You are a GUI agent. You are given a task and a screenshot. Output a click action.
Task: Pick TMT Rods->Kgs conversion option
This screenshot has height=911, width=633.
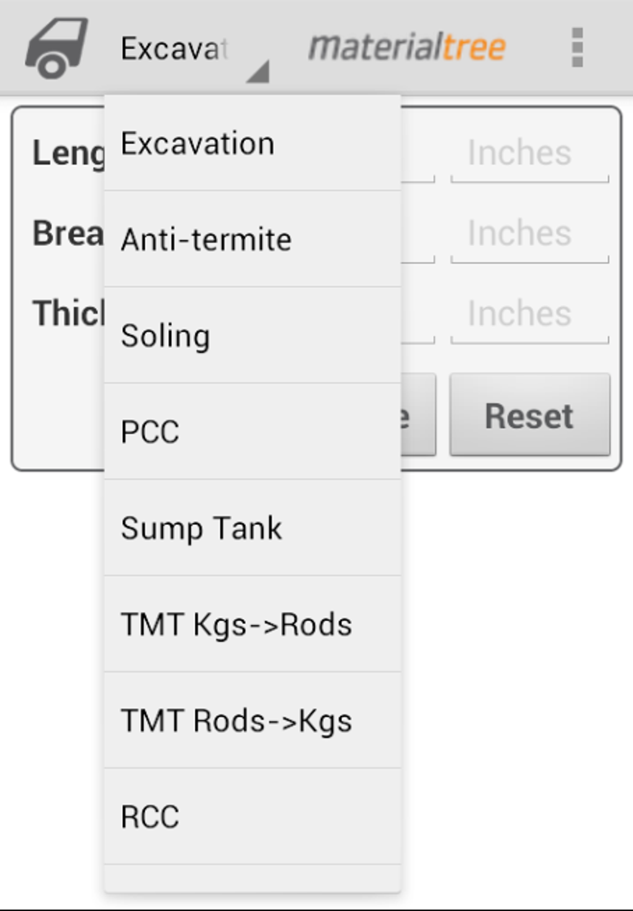(238, 720)
